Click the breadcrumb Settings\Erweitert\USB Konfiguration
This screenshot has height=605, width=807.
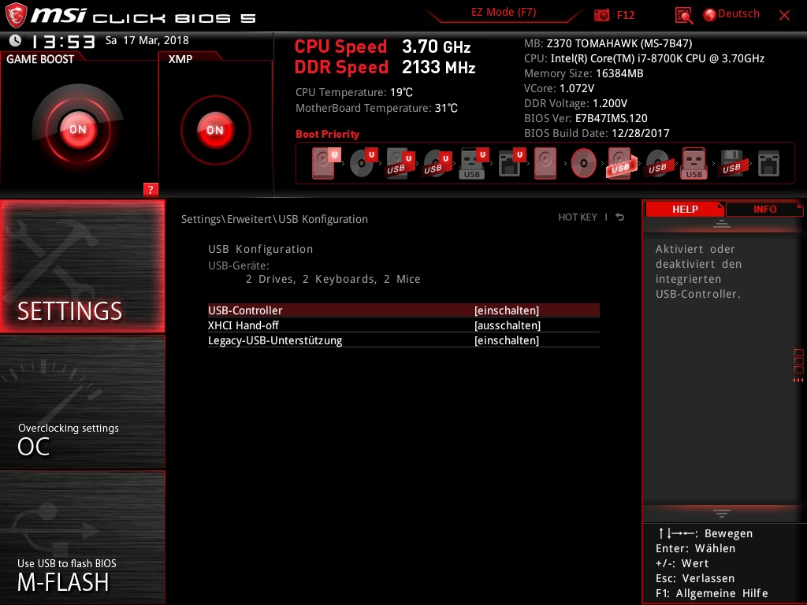pyautogui.click(x=274, y=219)
